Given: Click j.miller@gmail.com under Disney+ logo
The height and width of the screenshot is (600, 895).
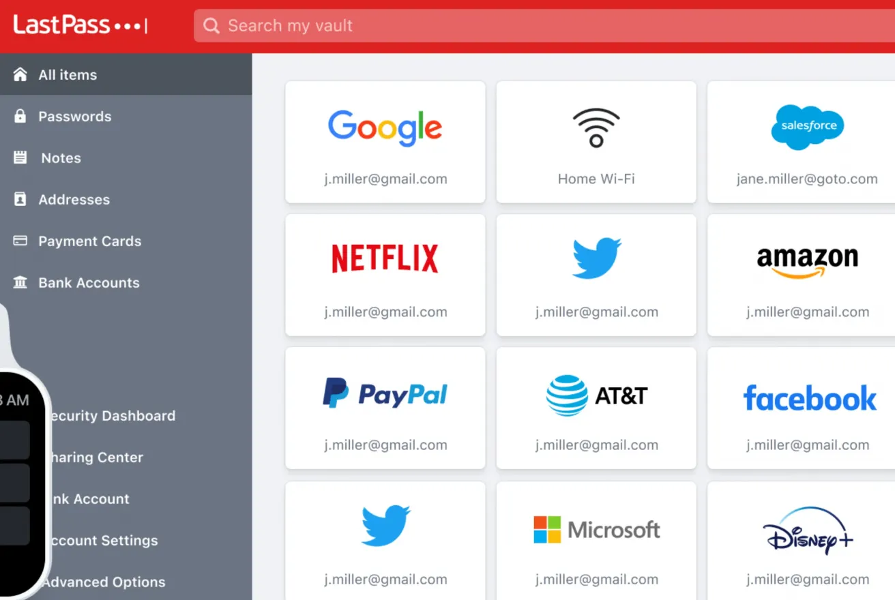Looking at the screenshot, I should [x=808, y=580].
